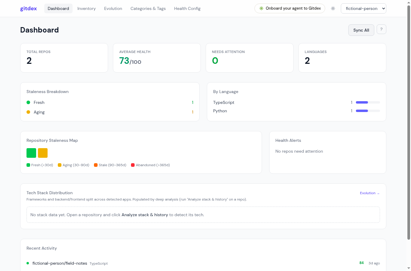Click the "No repos need attention" message
The width and height of the screenshot is (411, 271).
[299, 151]
